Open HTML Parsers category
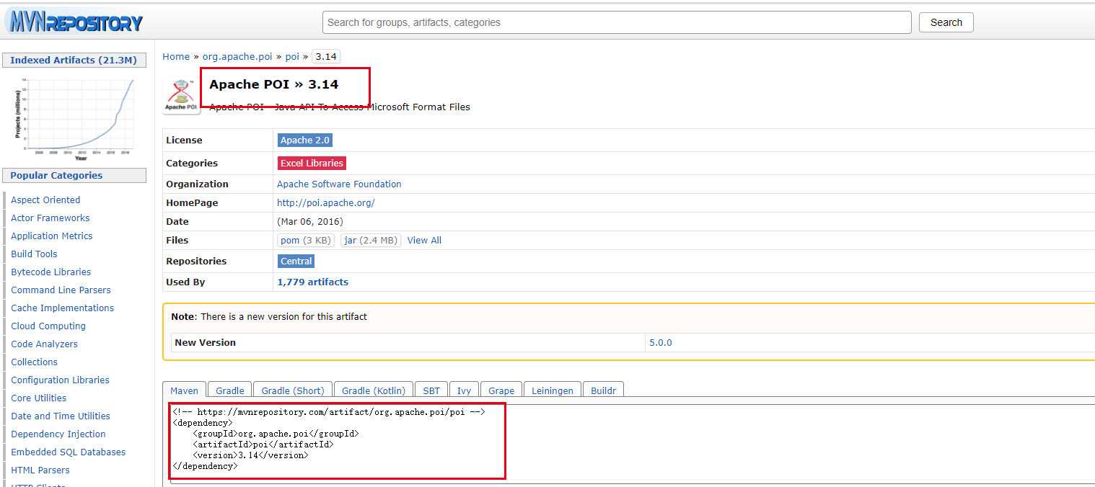This screenshot has height=487, width=1095. tap(40, 470)
